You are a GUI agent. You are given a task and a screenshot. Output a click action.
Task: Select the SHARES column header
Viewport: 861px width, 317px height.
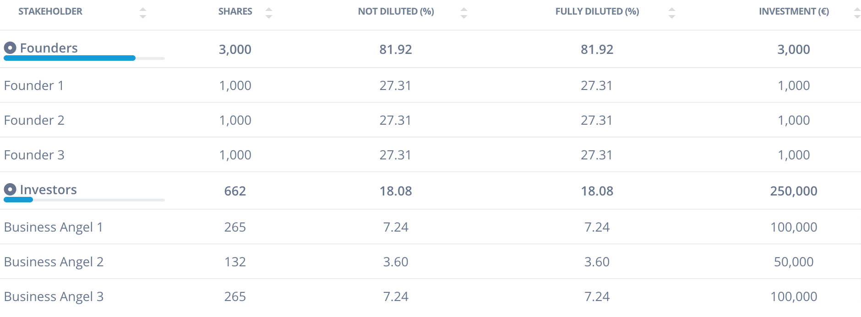235,11
